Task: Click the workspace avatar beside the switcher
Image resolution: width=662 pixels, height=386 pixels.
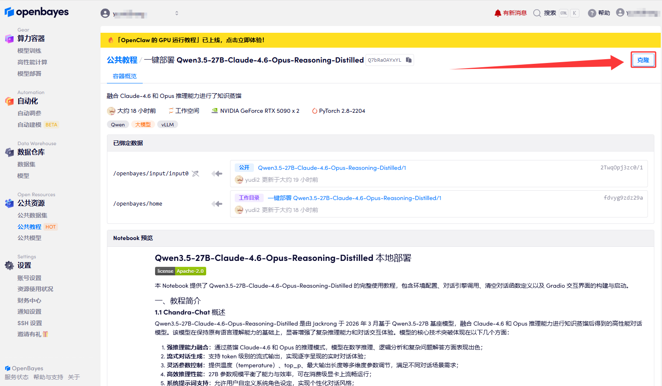Action: point(105,13)
